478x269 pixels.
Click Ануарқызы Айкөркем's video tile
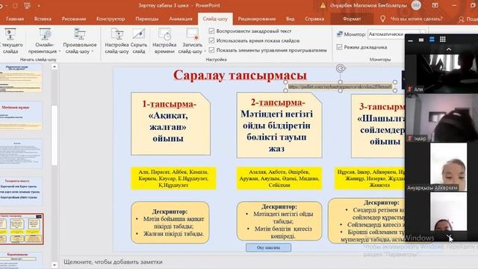pos(448,167)
